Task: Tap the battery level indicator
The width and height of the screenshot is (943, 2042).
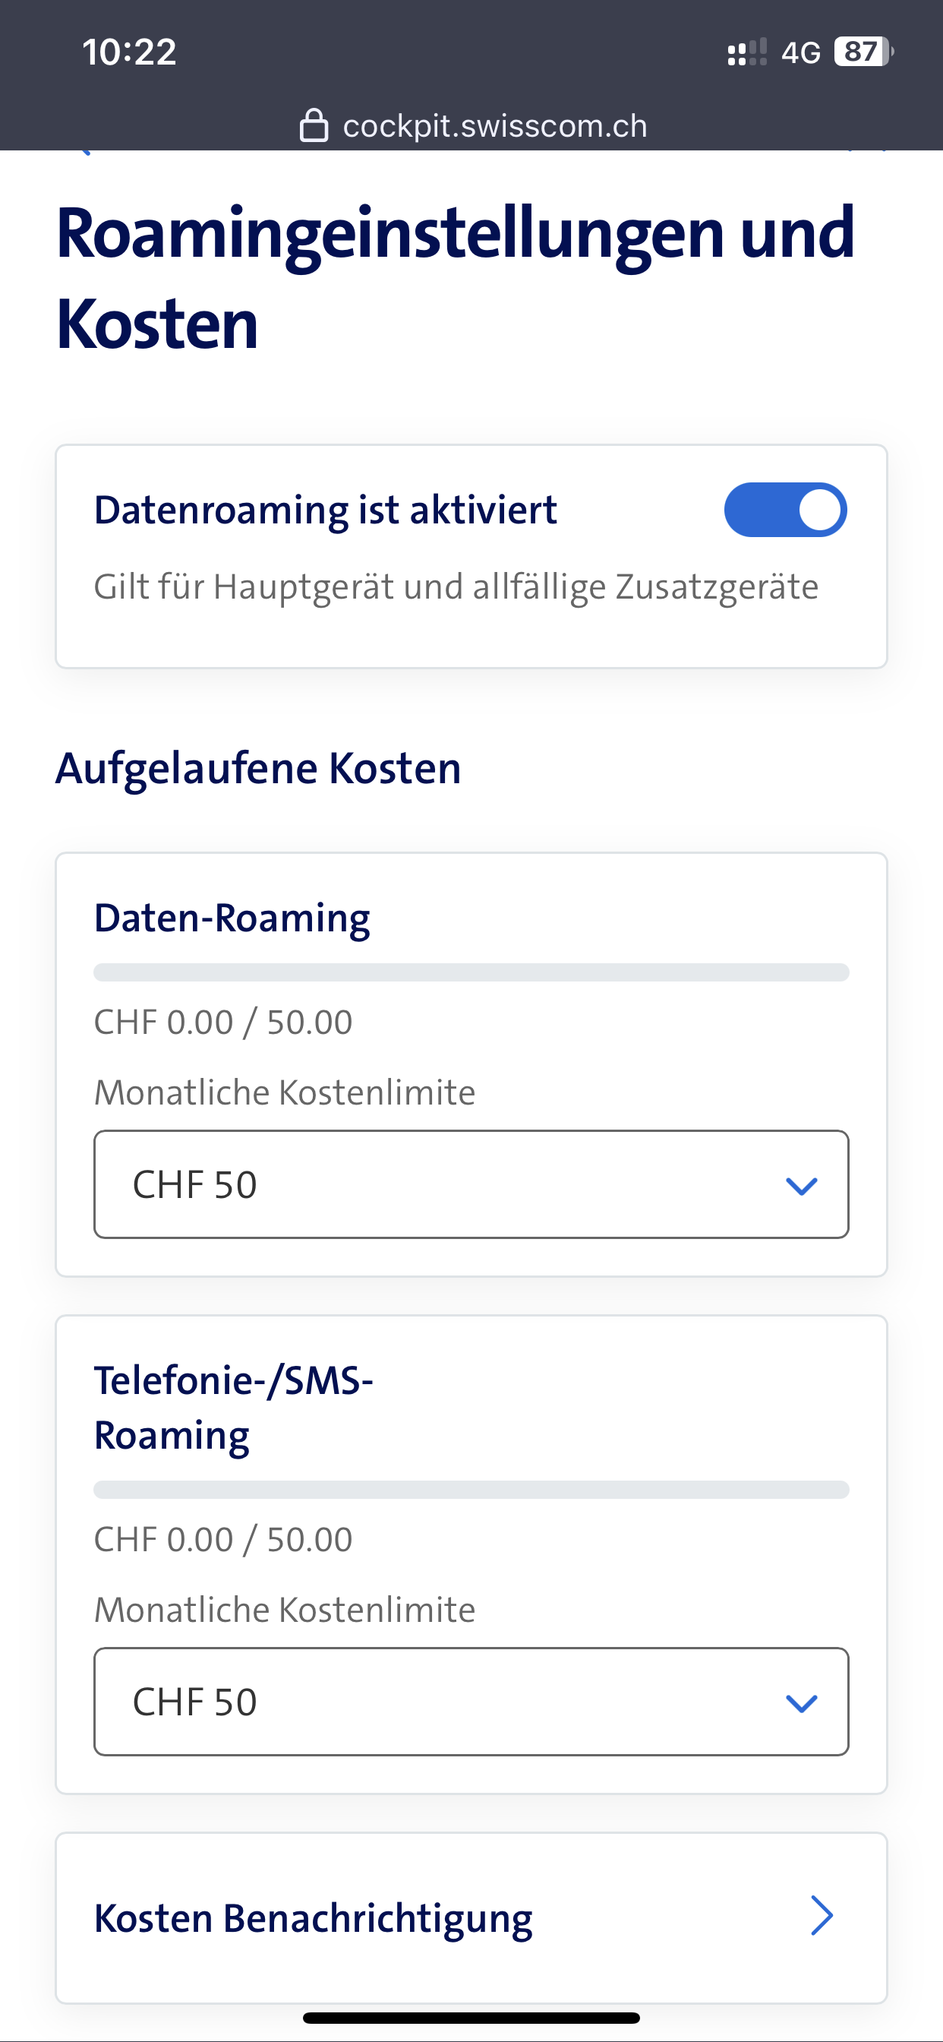Action: pos(863,52)
